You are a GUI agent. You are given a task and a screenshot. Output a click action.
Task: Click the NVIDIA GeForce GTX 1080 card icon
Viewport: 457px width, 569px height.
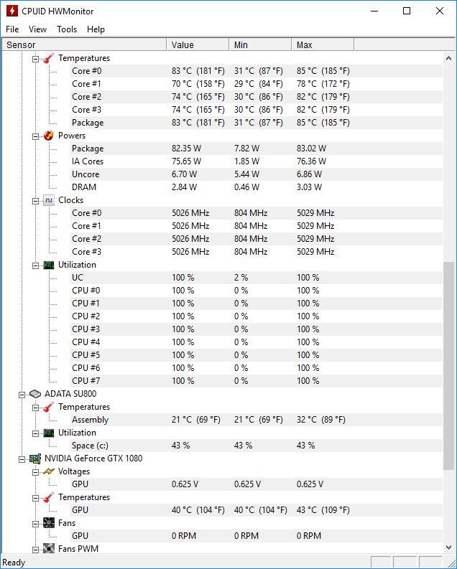(35, 459)
